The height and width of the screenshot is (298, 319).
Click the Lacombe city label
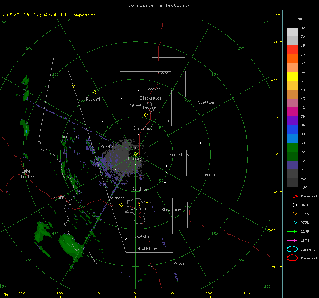coord(153,89)
